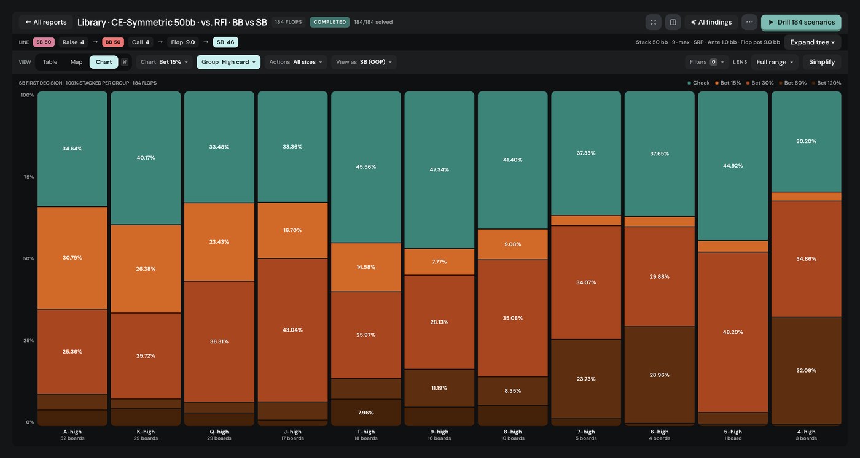
Task: Open the three-dot more options menu
Action: pyautogui.click(x=749, y=22)
